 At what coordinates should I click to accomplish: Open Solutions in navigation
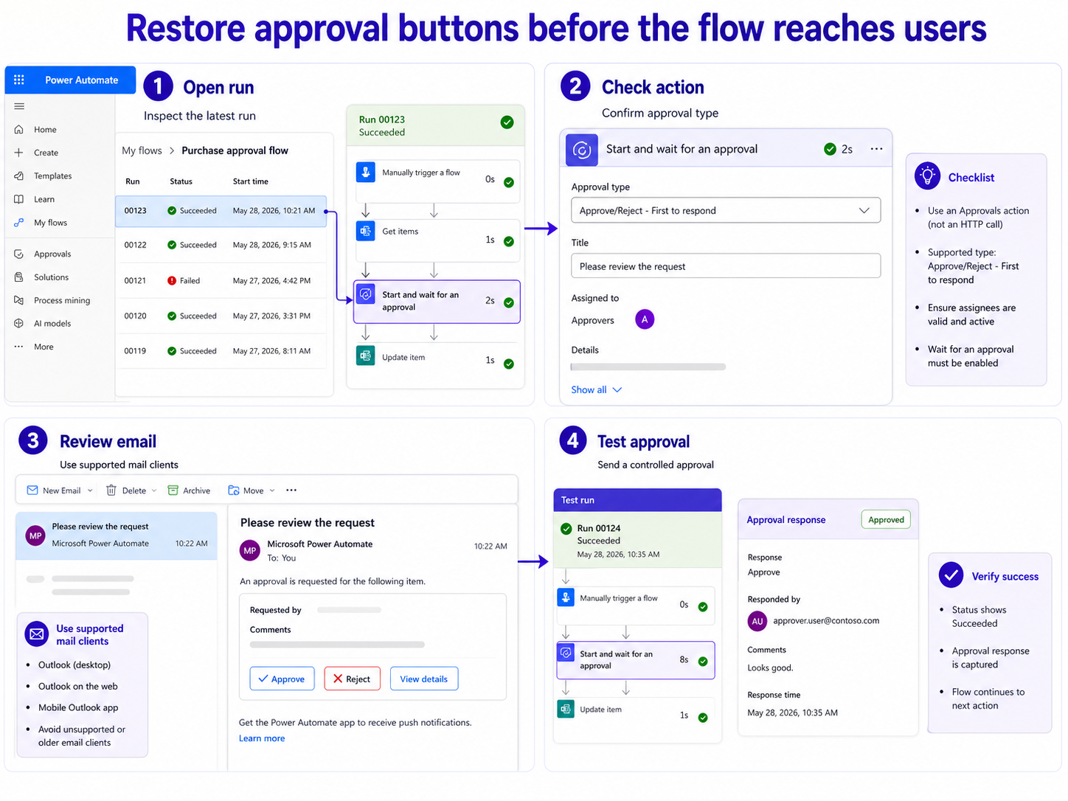51,277
